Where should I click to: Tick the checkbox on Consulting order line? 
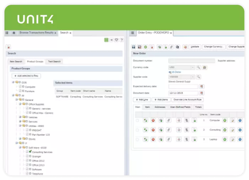[x=137, y=130]
